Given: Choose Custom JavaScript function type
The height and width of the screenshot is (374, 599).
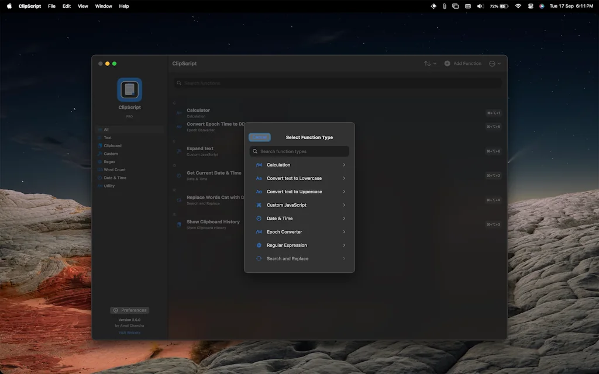Looking at the screenshot, I should (288, 205).
